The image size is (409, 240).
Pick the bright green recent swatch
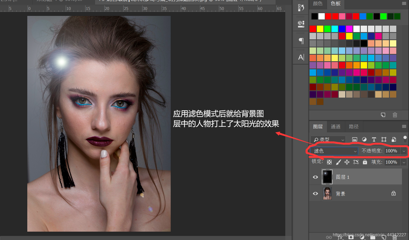click(383, 16)
